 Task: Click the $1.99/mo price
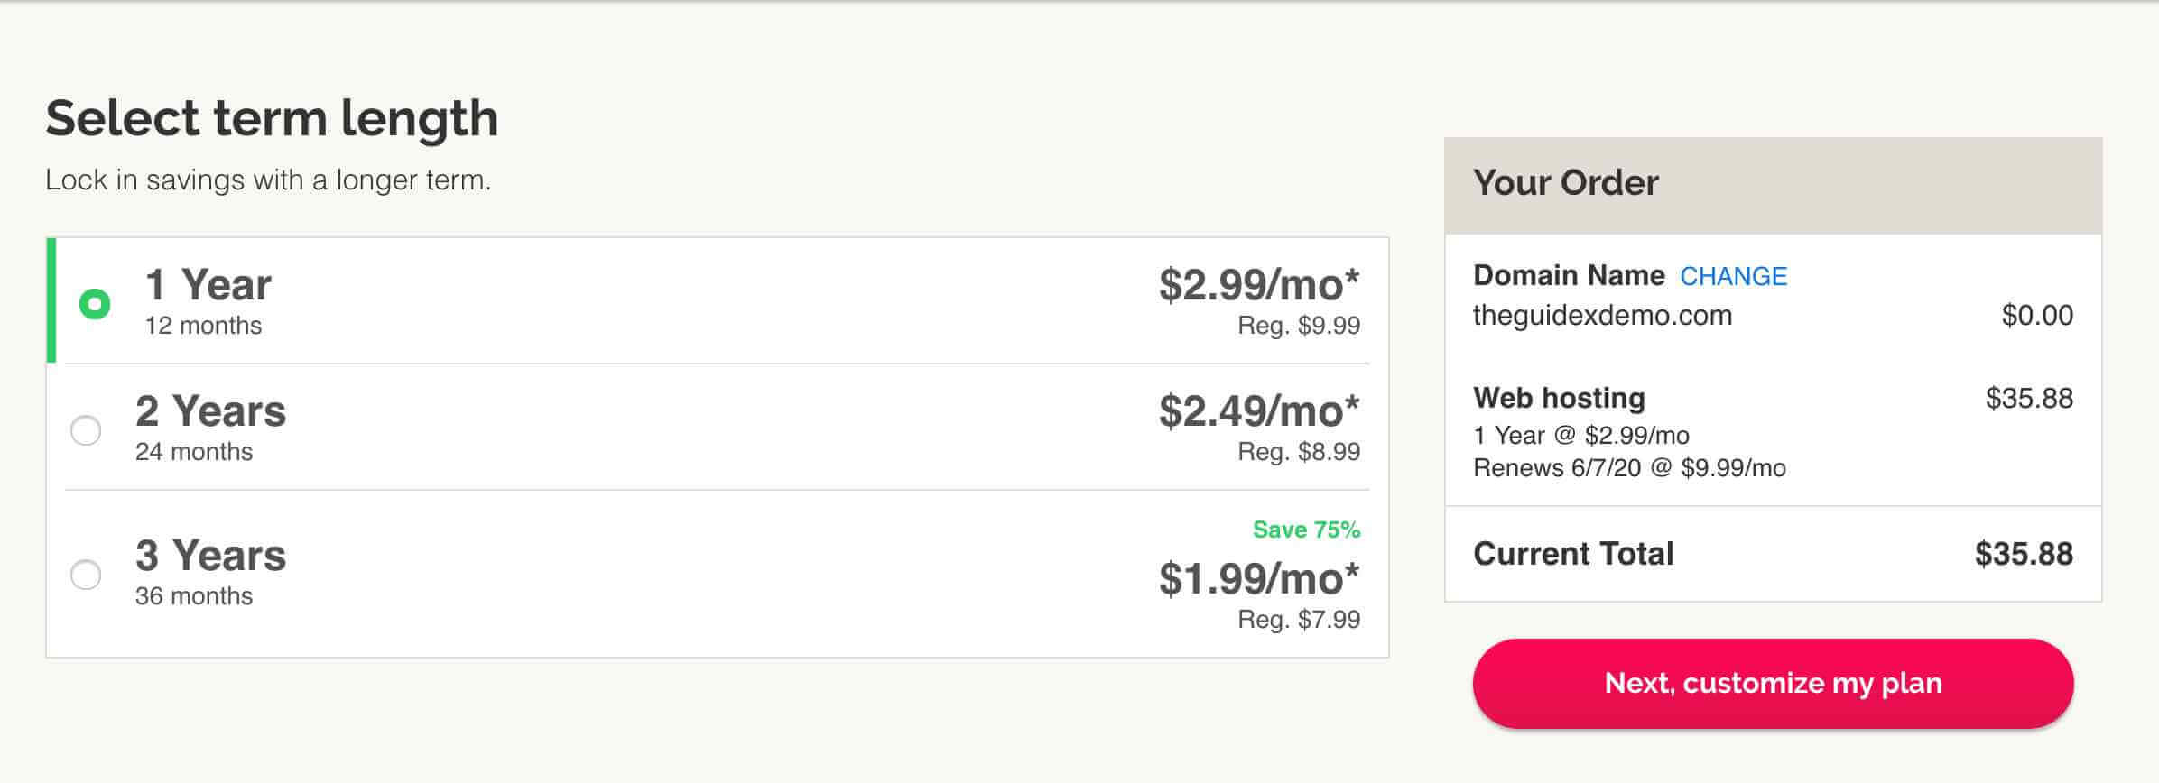(x=1258, y=579)
